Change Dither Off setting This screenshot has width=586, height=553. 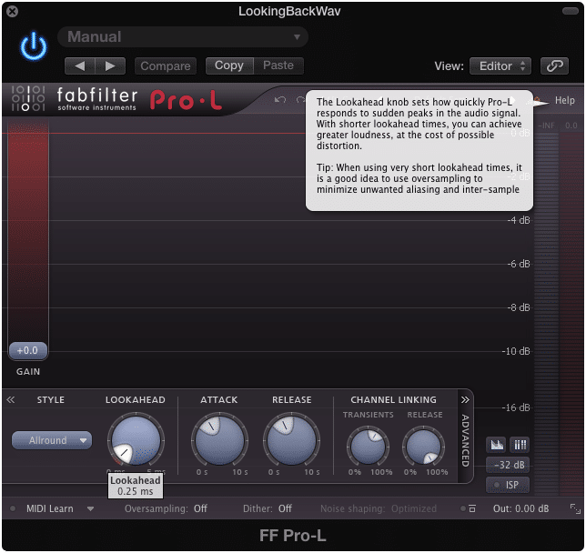pos(268,508)
